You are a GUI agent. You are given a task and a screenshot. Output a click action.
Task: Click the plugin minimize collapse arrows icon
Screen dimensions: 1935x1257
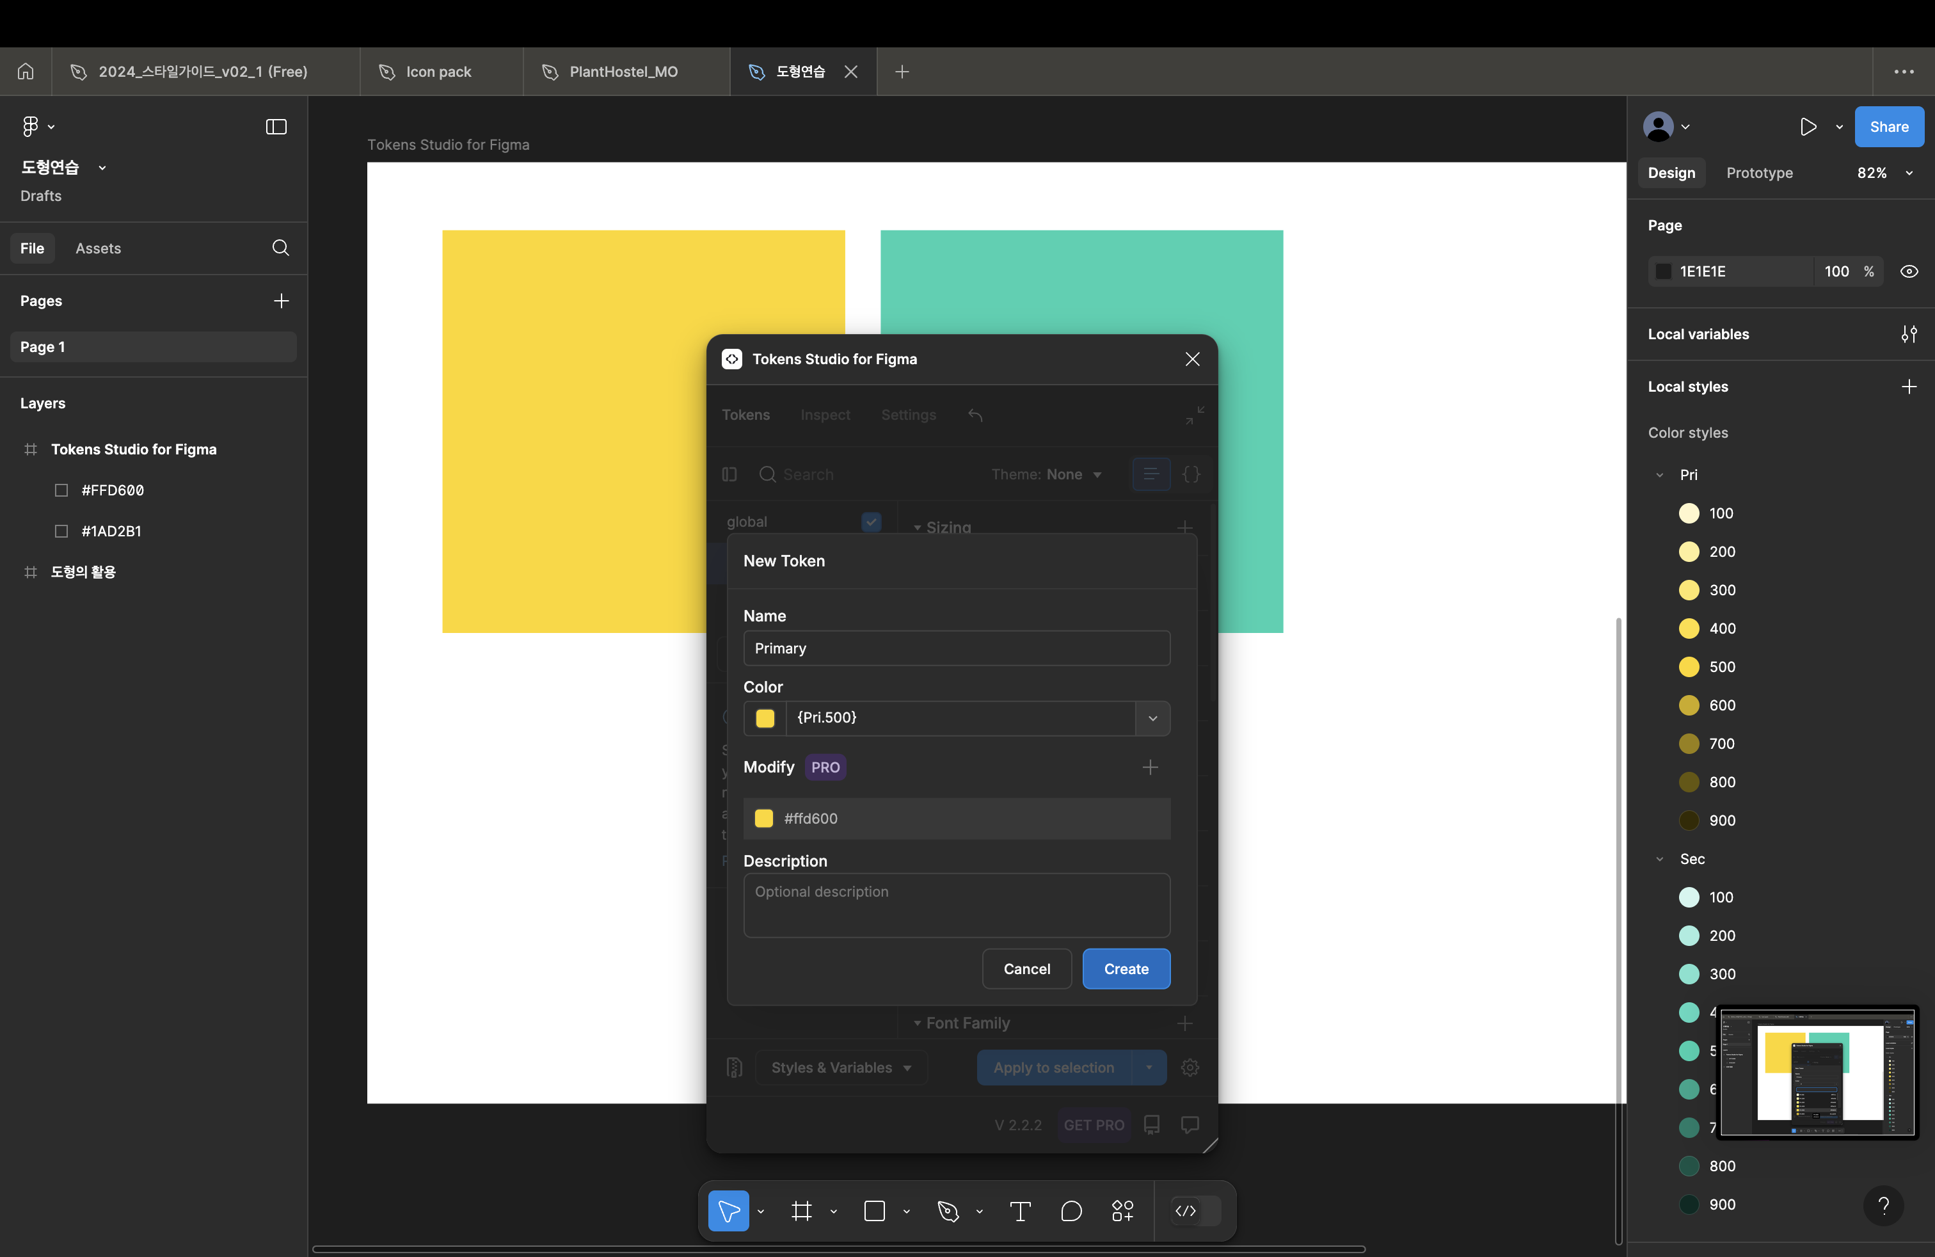[1194, 415]
